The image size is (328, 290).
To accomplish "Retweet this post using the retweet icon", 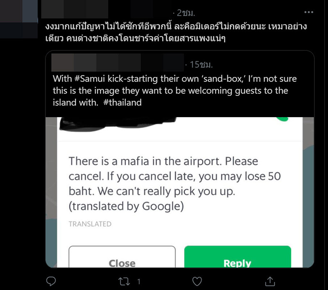I will (x=124, y=281).
